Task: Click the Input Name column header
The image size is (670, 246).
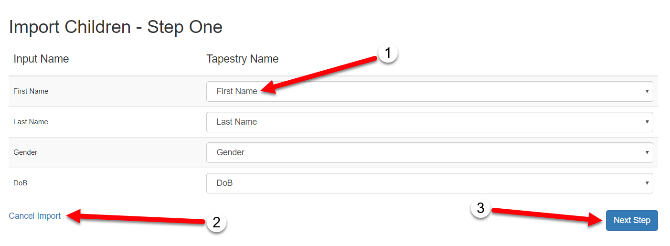Action: tap(41, 59)
